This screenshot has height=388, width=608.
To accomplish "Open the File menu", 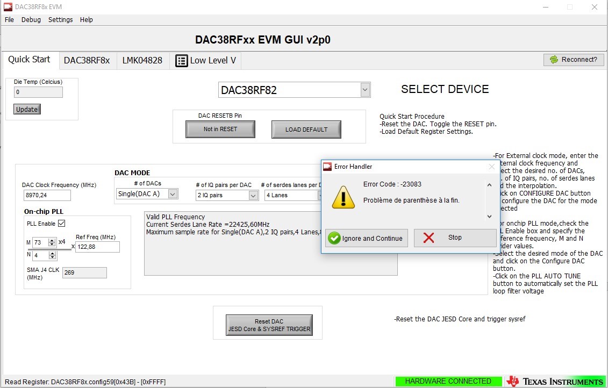I will [x=9, y=20].
